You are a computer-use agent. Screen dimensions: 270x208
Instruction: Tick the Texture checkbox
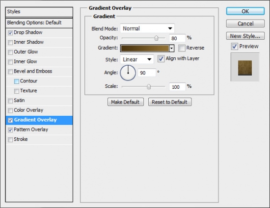click(x=17, y=91)
